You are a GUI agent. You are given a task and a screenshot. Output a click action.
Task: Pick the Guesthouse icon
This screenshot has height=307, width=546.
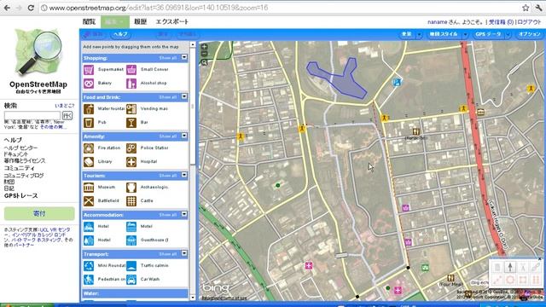click(131, 240)
